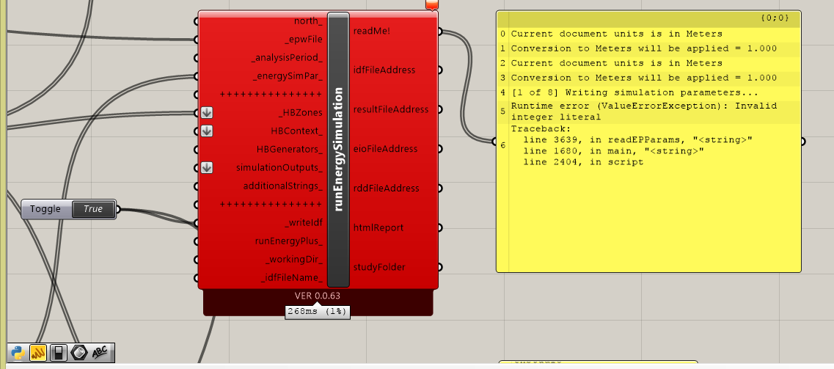Switch the Toggle's True value

[93, 209]
